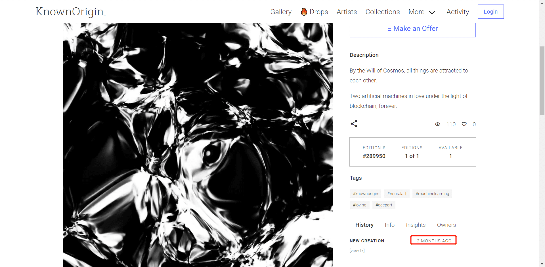The height and width of the screenshot is (267, 545).
Task: Select the #neuralart tag
Action: click(397, 194)
